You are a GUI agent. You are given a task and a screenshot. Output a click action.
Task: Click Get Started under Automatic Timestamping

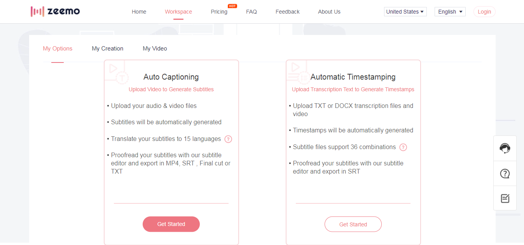click(353, 224)
